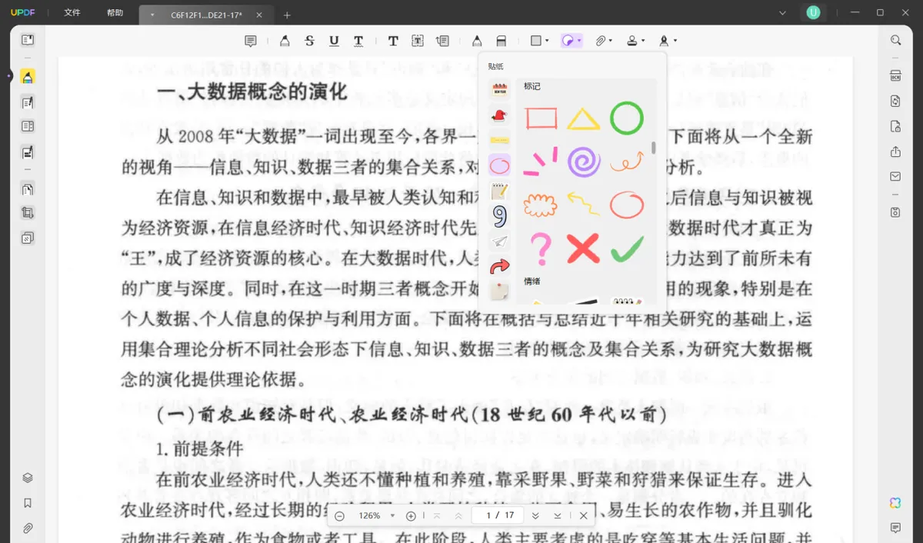
Task: Switch to the red arrow sticker category
Action: tap(499, 266)
